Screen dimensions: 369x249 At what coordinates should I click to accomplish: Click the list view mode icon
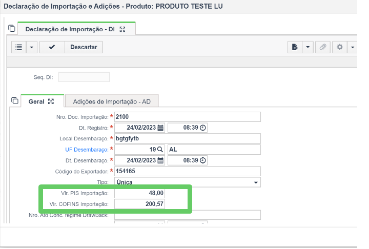(19, 47)
